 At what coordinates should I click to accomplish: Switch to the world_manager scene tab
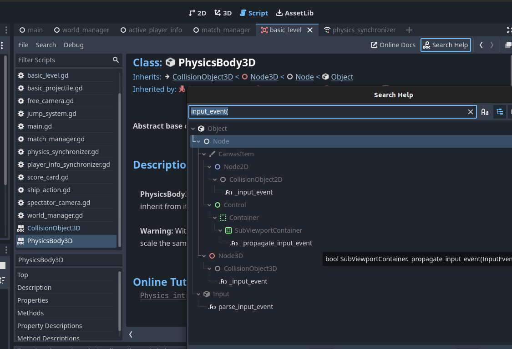(x=81, y=30)
